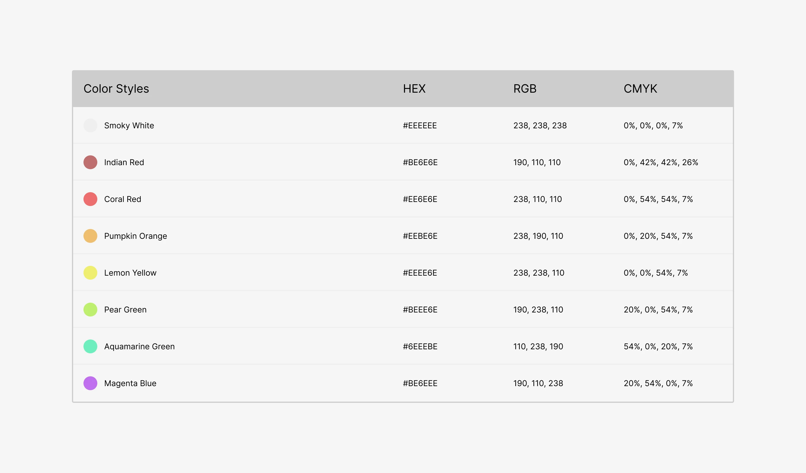
Task: Select the HEX column header
Action: pos(414,89)
